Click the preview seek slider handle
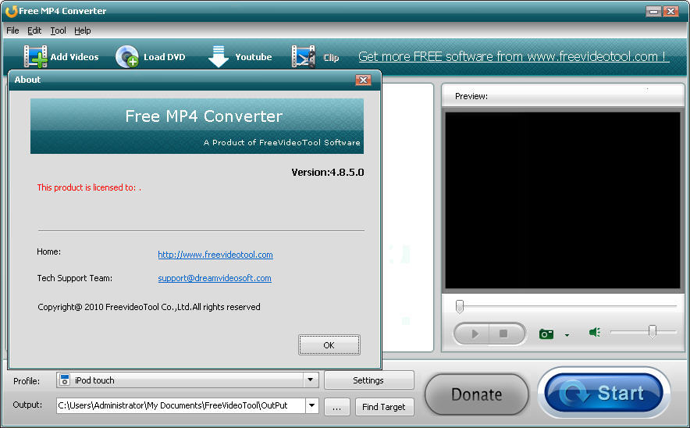This screenshot has height=428, width=690. pyautogui.click(x=460, y=306)
